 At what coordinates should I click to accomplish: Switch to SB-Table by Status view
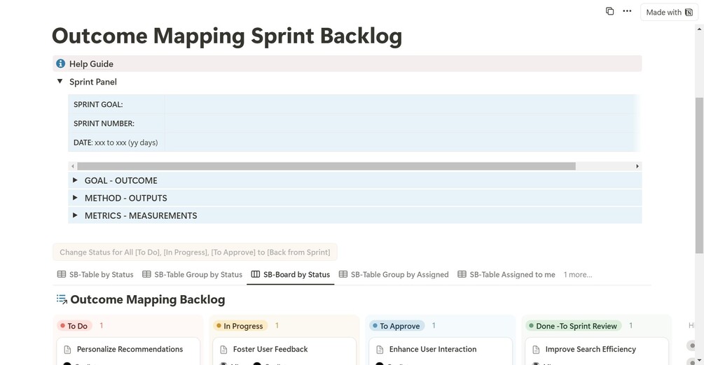95,275
